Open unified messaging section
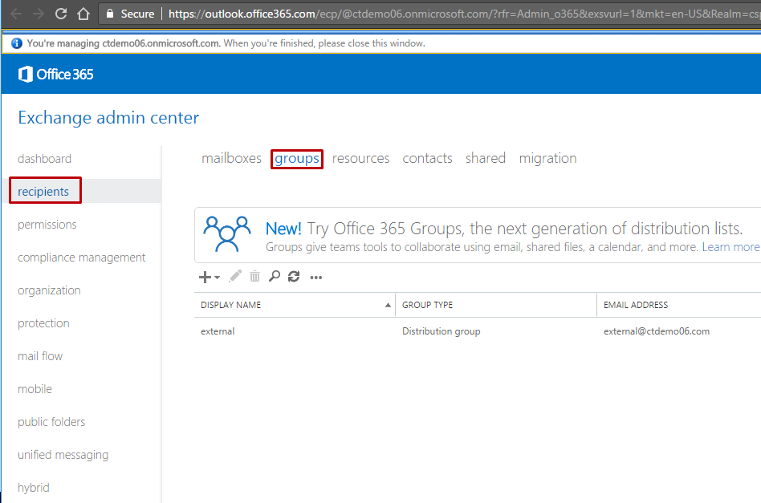 click(x=63, y=455)
